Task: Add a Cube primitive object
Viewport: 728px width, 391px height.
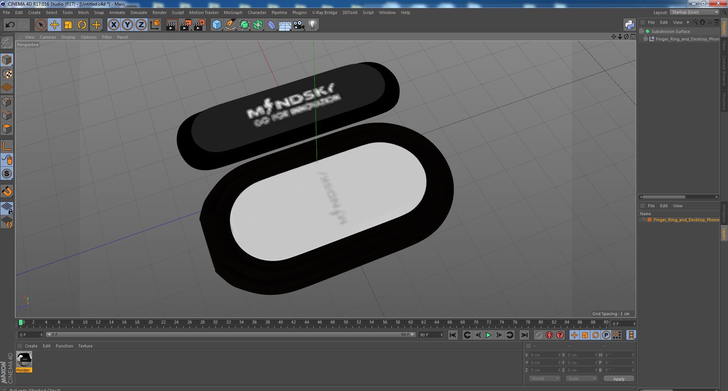Action: tap(217, 25)
